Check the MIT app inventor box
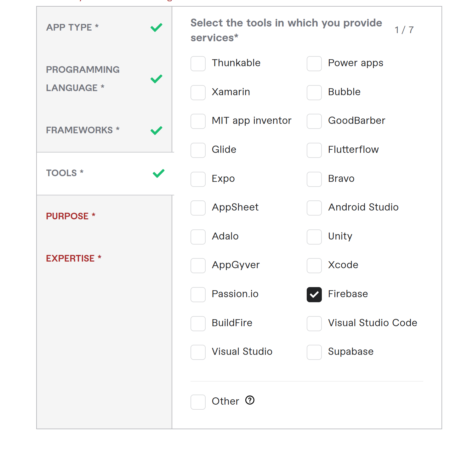This screenshot has height=456, width=450. tap(198, 121)
